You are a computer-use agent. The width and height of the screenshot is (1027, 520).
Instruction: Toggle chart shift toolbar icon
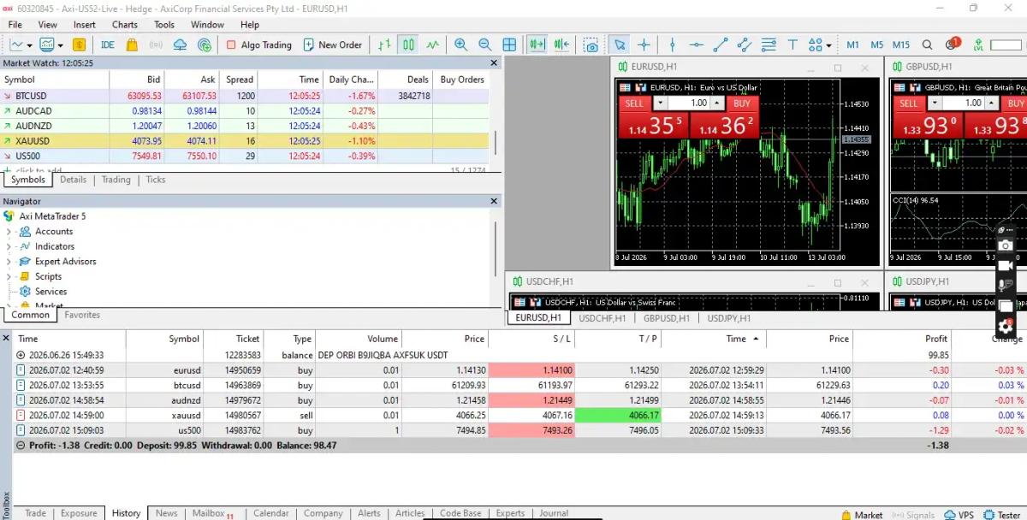(x=561, y=44)
